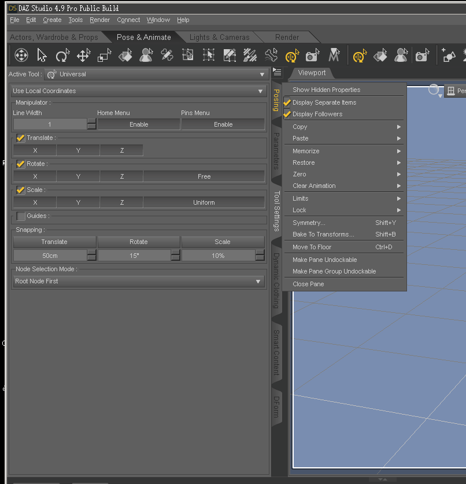Switch to Actors, Wardrobe & Props tab
Screen dimensions: 466x484
(x=54, y=38)
